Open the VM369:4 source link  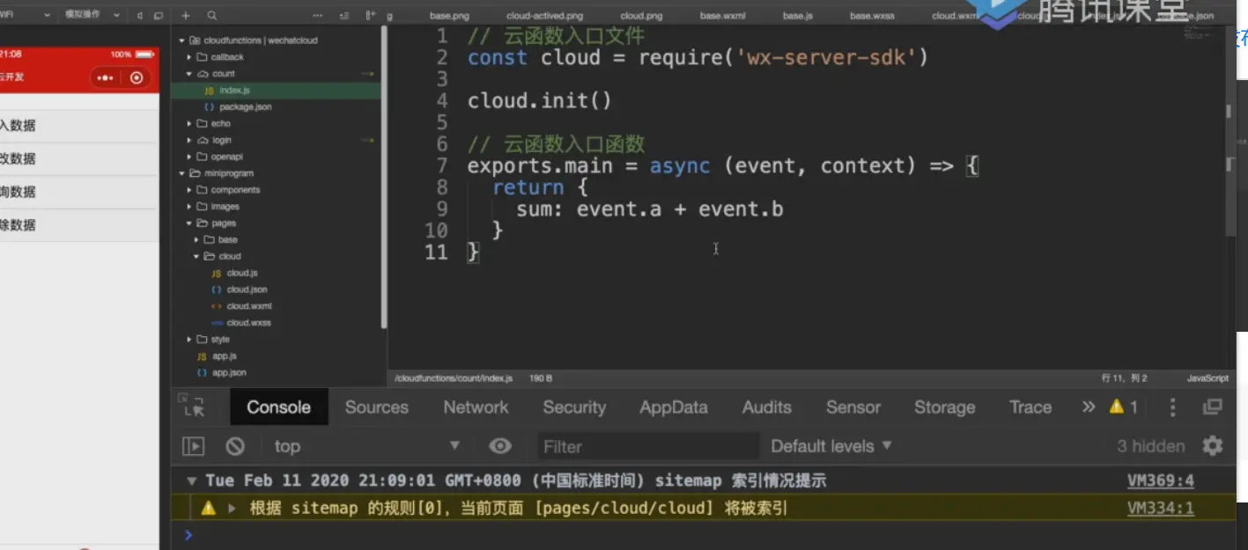coord(1161,480)
